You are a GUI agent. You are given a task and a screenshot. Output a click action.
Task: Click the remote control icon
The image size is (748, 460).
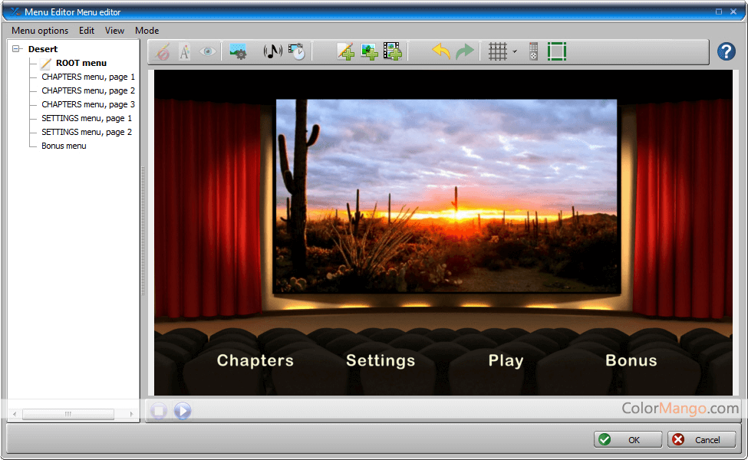[533, 51]
